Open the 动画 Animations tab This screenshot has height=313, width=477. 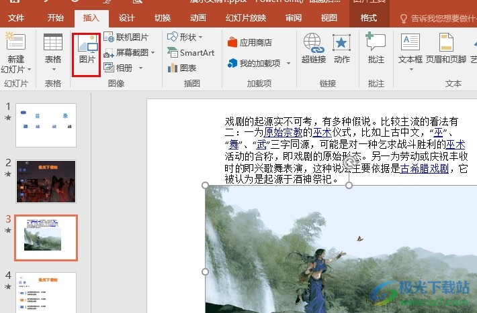tap(198, 18)
